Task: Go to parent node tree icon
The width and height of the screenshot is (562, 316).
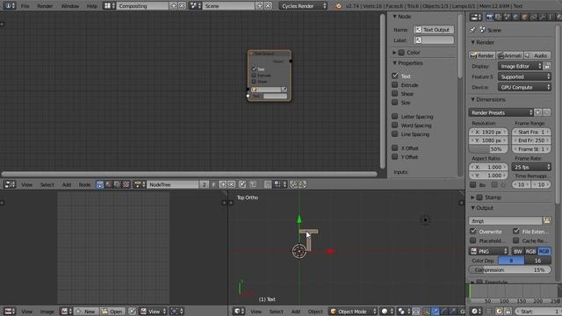Action: [253, 184]
